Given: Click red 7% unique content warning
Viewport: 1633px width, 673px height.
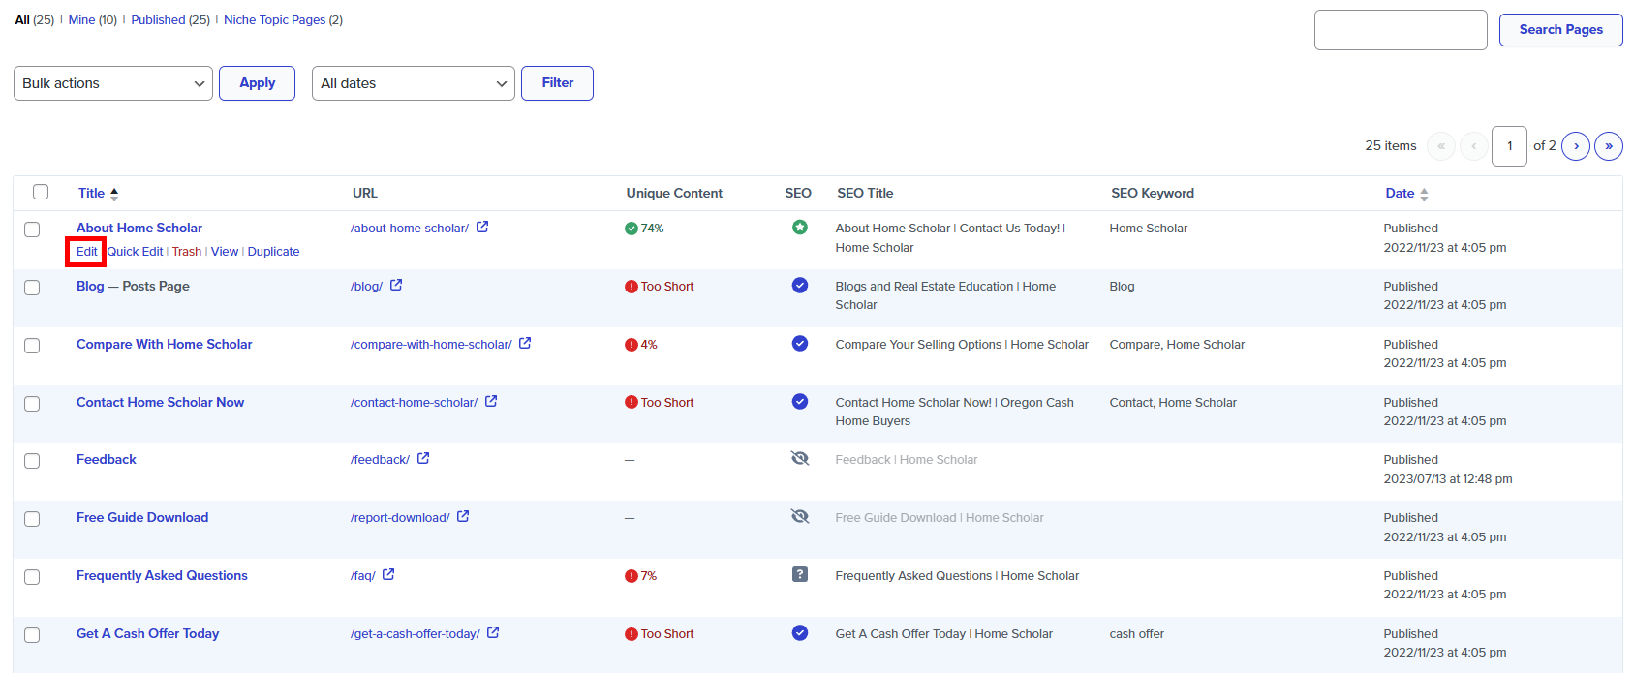Looking at the screenshot, I should (641, 576).
